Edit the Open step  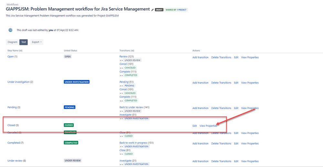pos(236,57)
